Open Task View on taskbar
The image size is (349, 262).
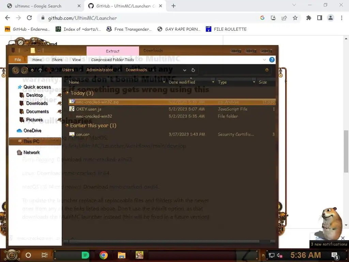(45, 255)
